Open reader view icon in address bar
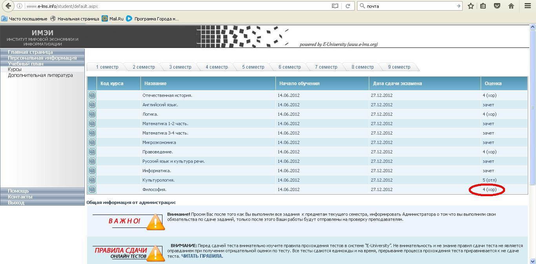 tap(335, 6)
